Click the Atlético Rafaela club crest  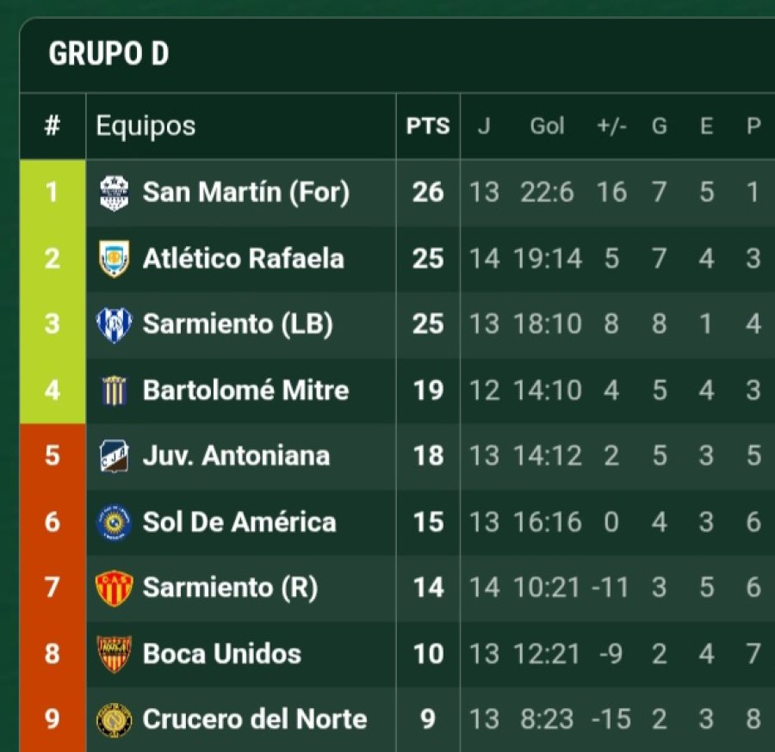coord(114,258)
